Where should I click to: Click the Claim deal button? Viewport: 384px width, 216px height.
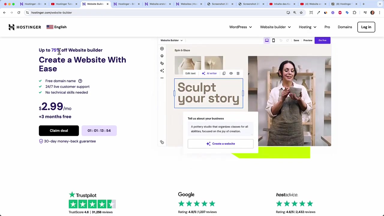point(59,130)
